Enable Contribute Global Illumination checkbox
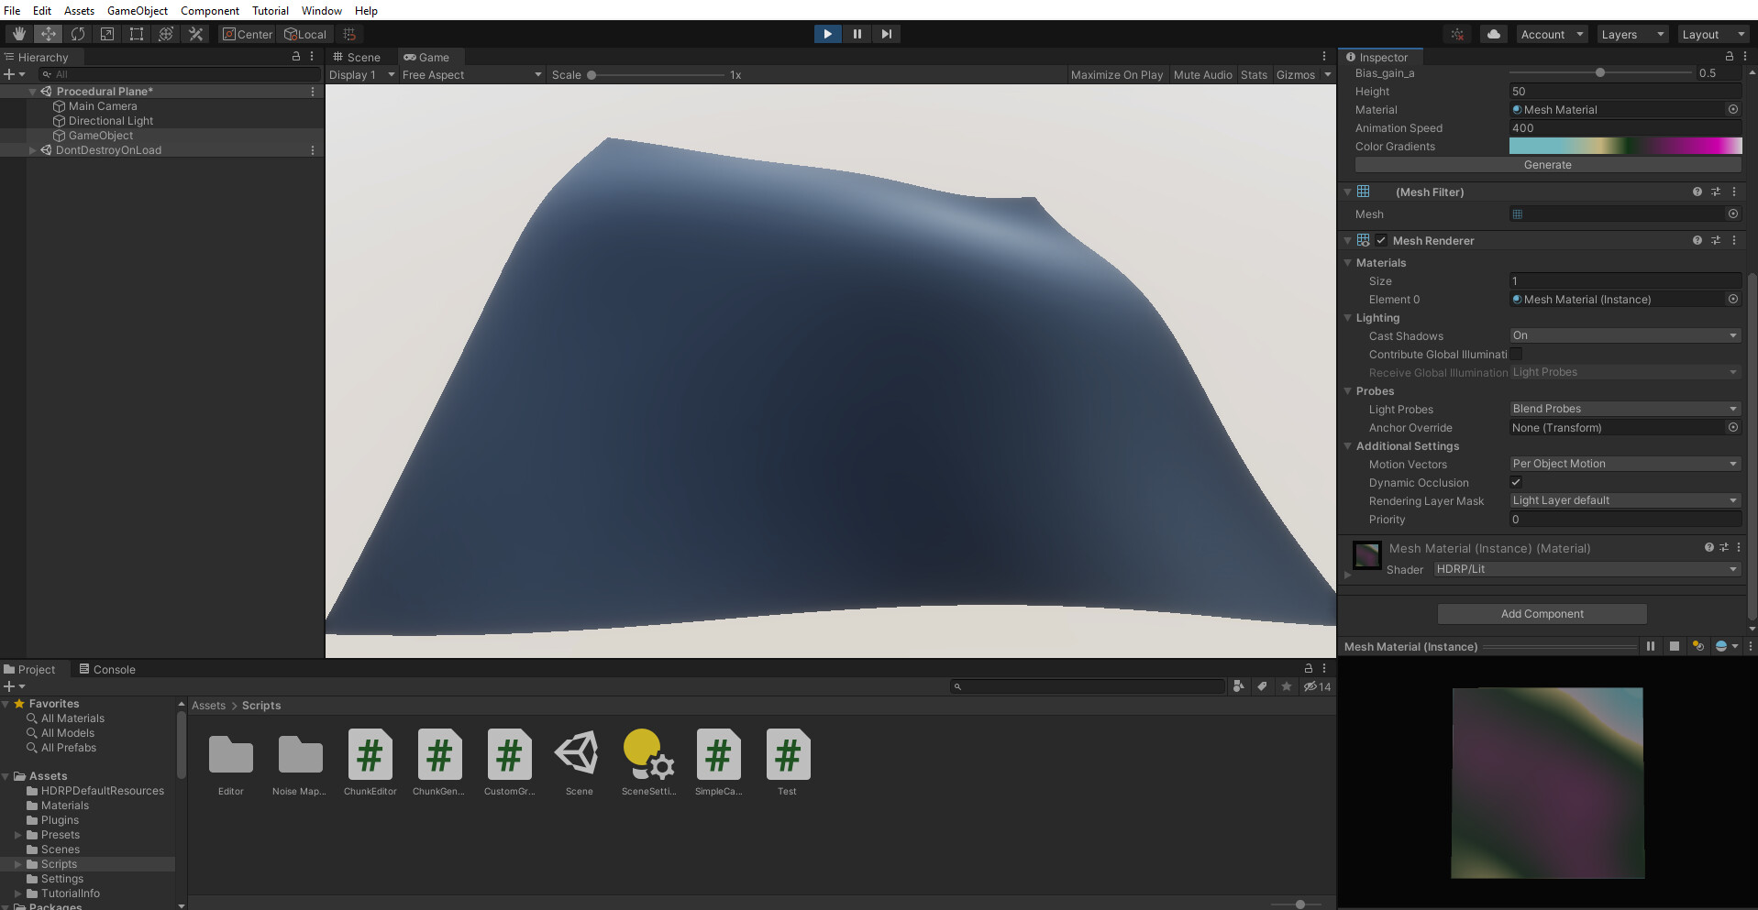Screen dimensions: 1758x910 point(1518,354)
